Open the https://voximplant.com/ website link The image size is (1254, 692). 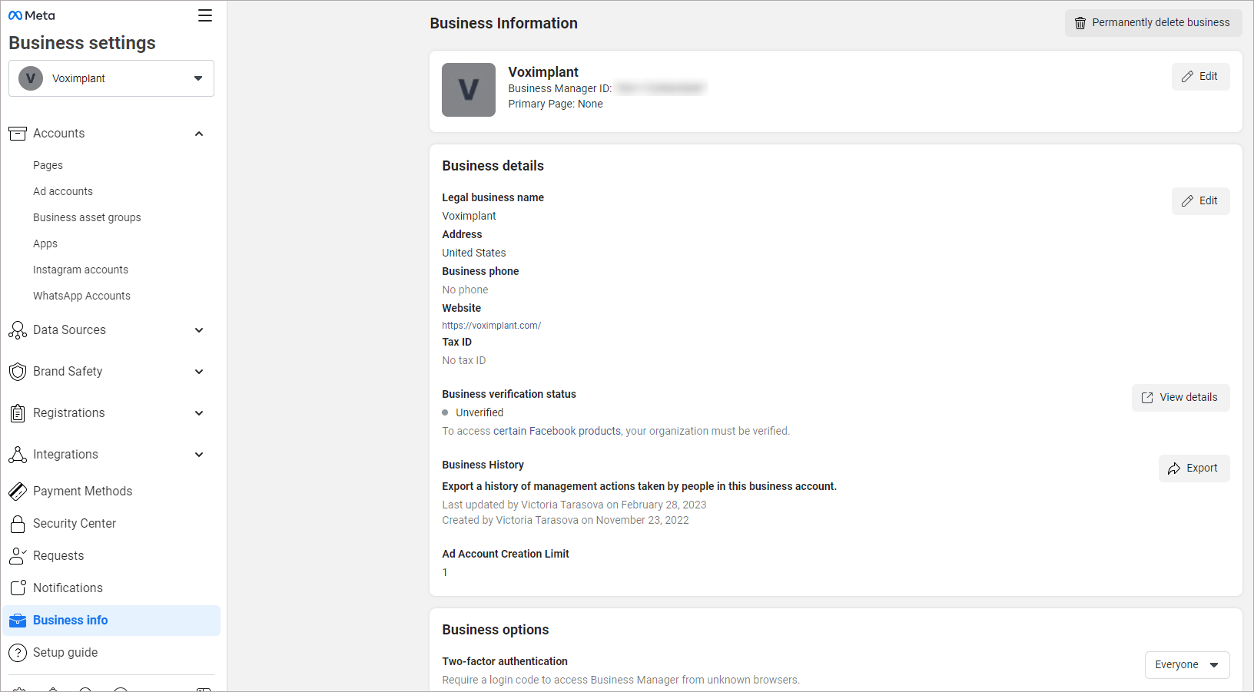click(x=492, y=326)
